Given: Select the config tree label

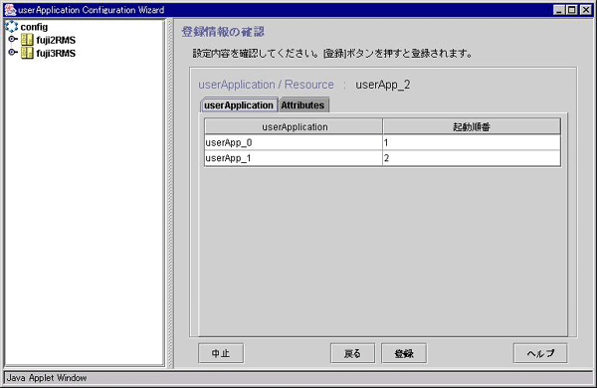Looking at the screenshot, I should 34,27.
